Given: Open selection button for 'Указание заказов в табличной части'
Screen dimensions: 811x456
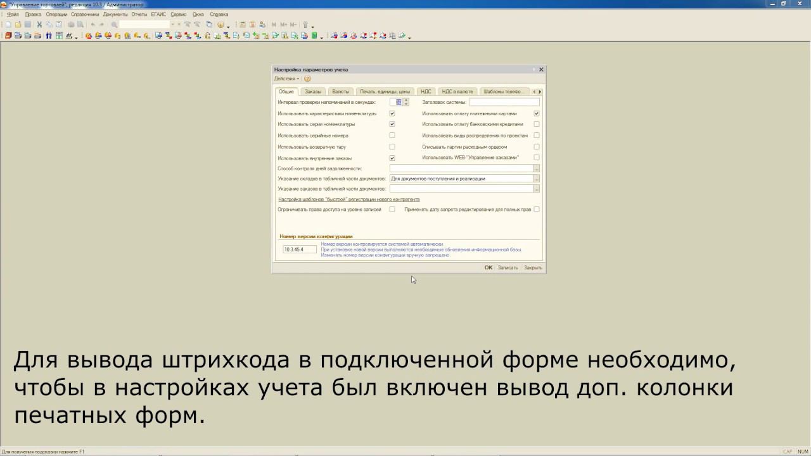Looking at the screenshot, I should point(537,189).
